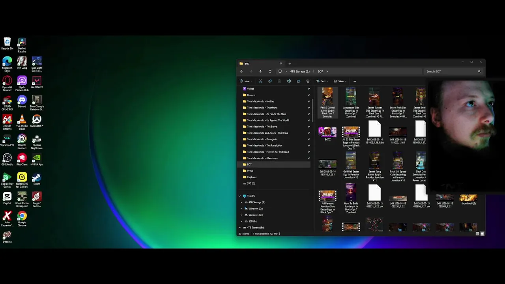This screenshot has width=505, height=284.
Task: Open the PNGS folder in sidebar
Action: (x=250, y=171)
